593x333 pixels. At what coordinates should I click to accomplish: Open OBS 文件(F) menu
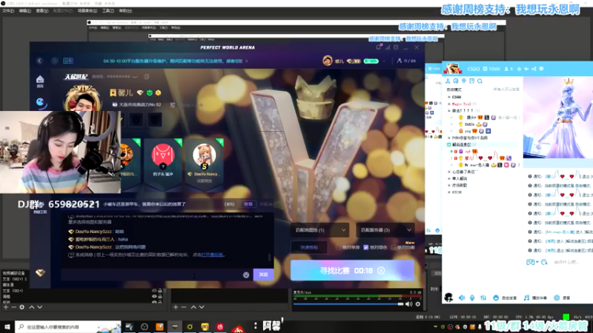point(8,10)
